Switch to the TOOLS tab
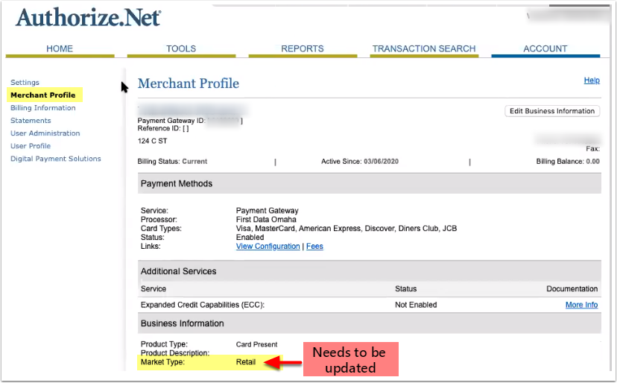 (x=181, y=49)
